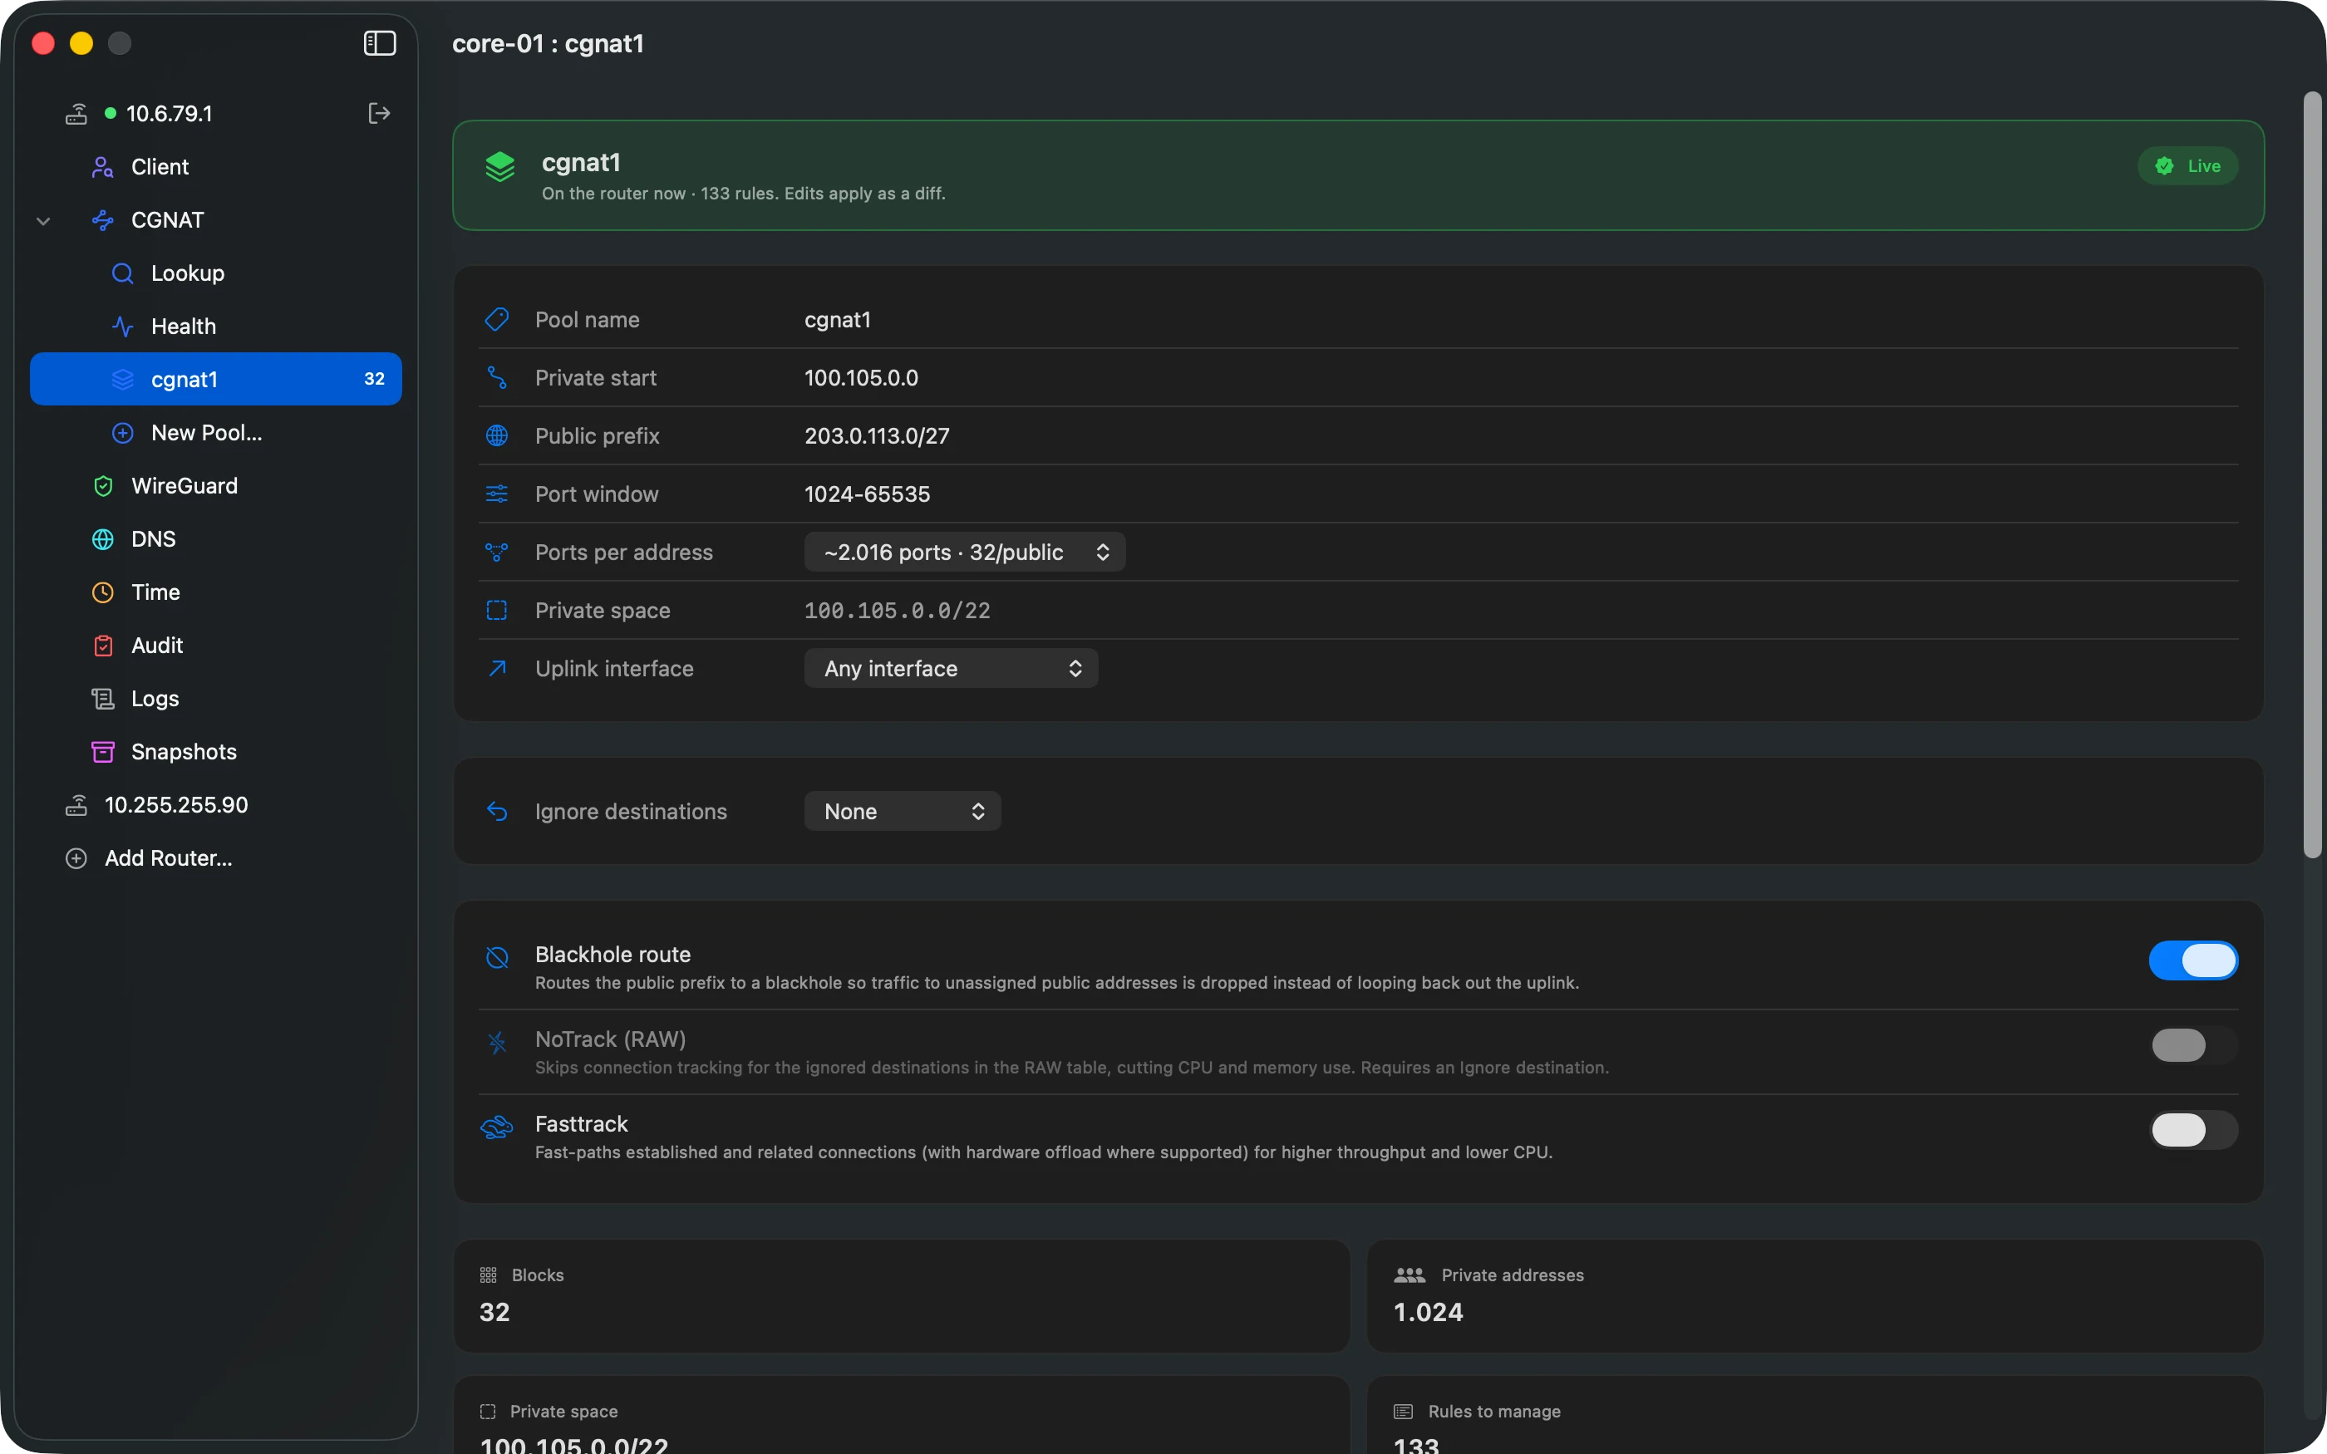Click the DNS globe icon
Viewport: 2327px width, 1454px height.
coord(103,539)
